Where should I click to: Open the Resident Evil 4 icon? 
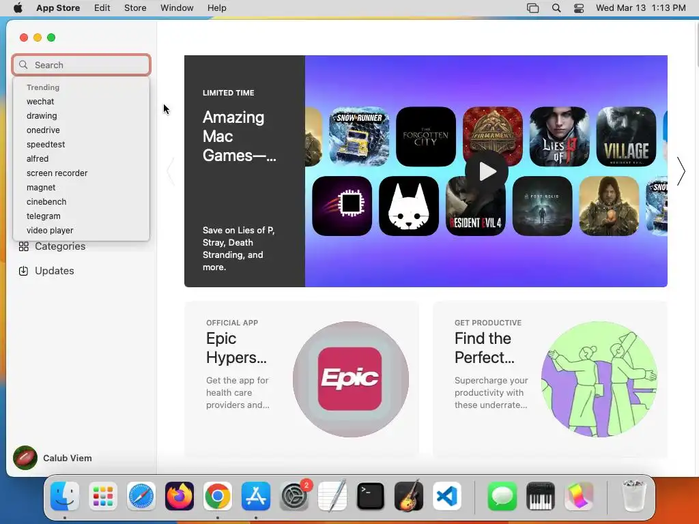[476, 209]
